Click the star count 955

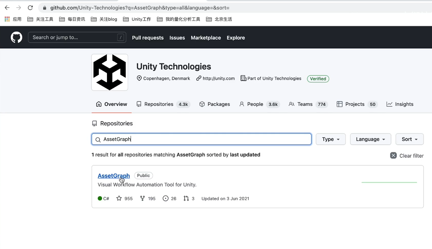tap(124, 199)
